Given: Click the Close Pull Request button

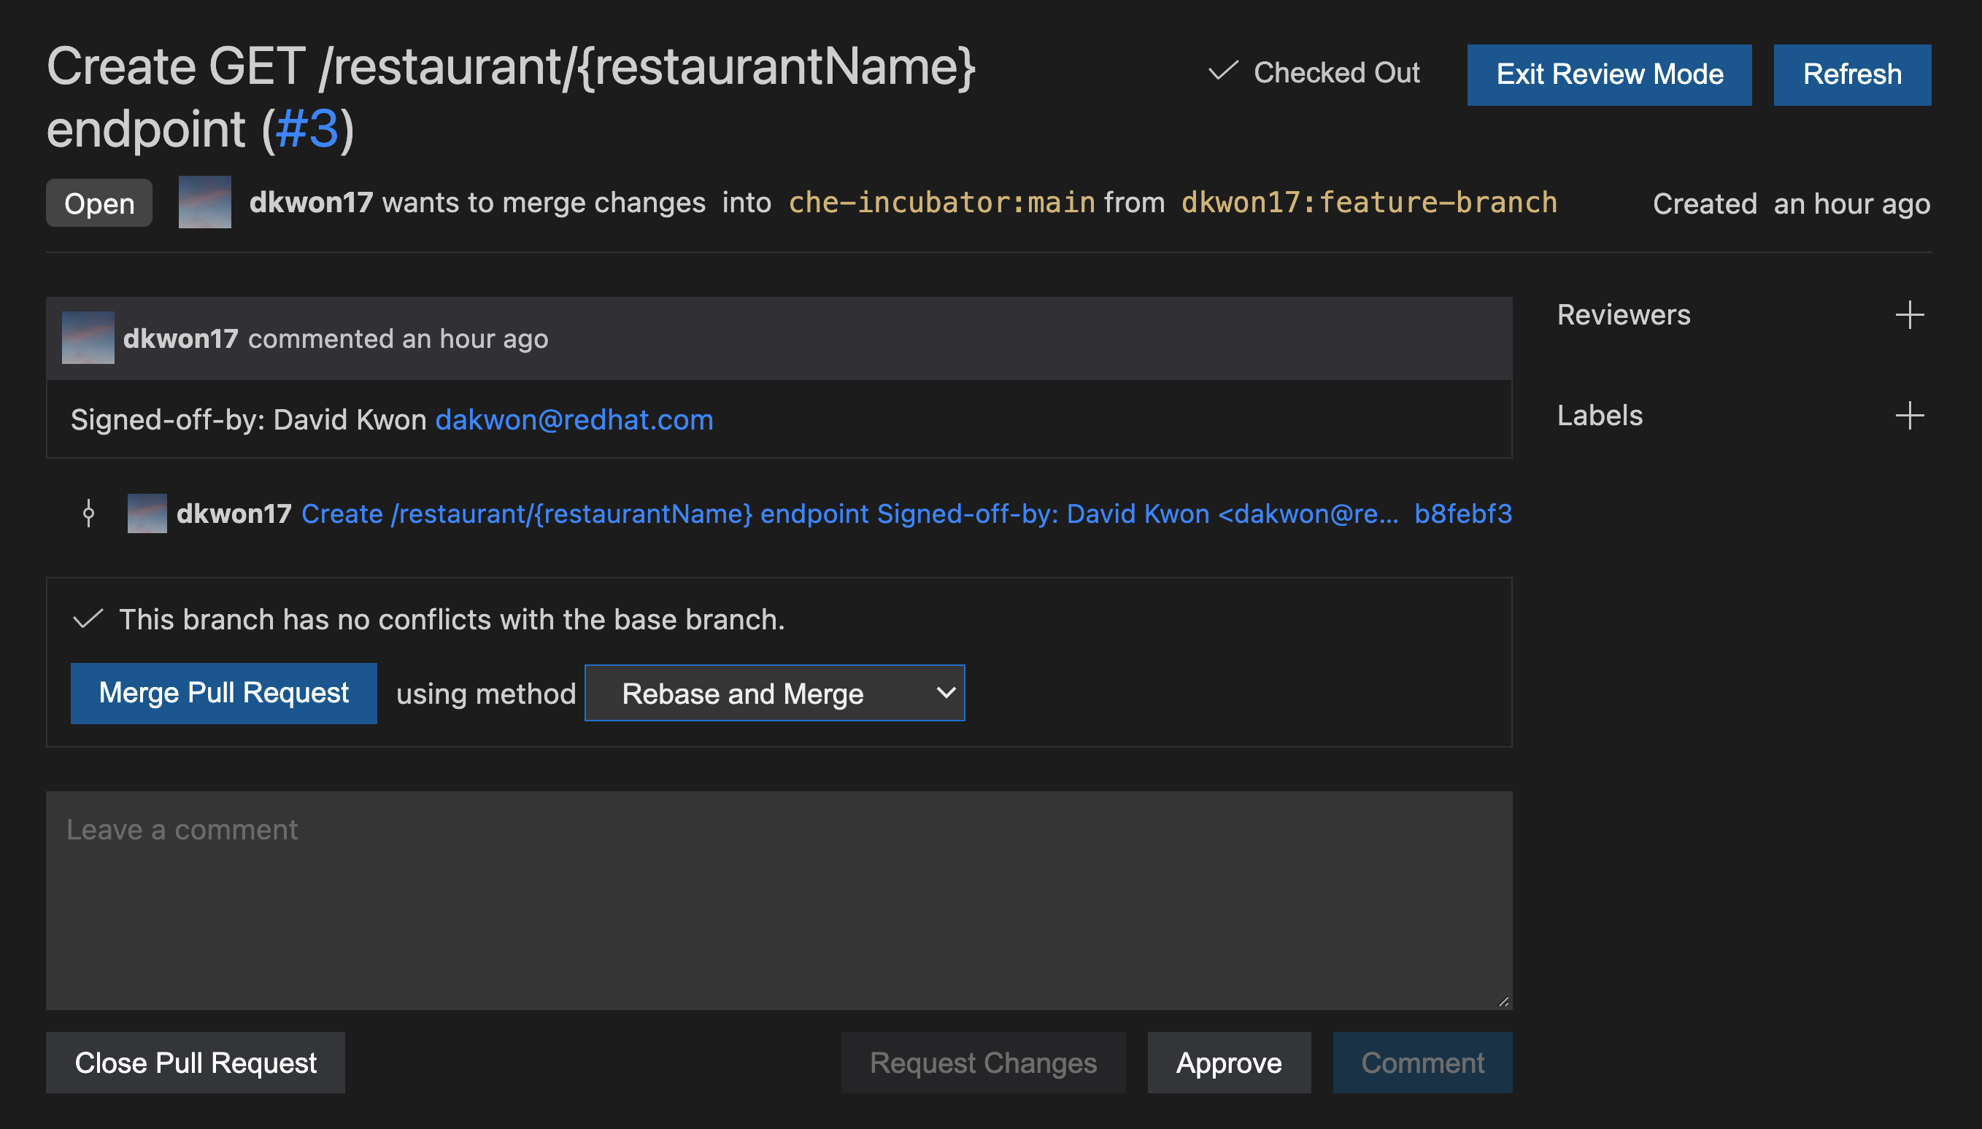Looking at the screenshot, I should coord(196,1063).
